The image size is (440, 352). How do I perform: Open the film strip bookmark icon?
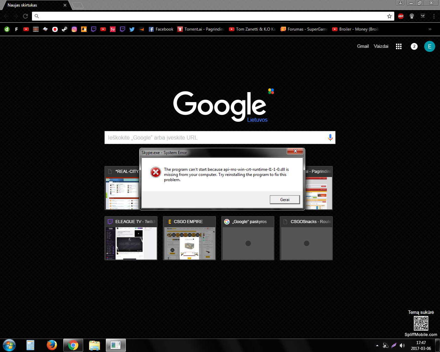(36, 29)
